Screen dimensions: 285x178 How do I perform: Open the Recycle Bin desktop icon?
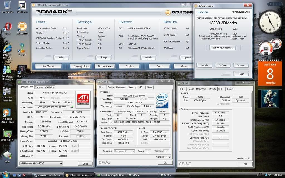click(7, 6)
